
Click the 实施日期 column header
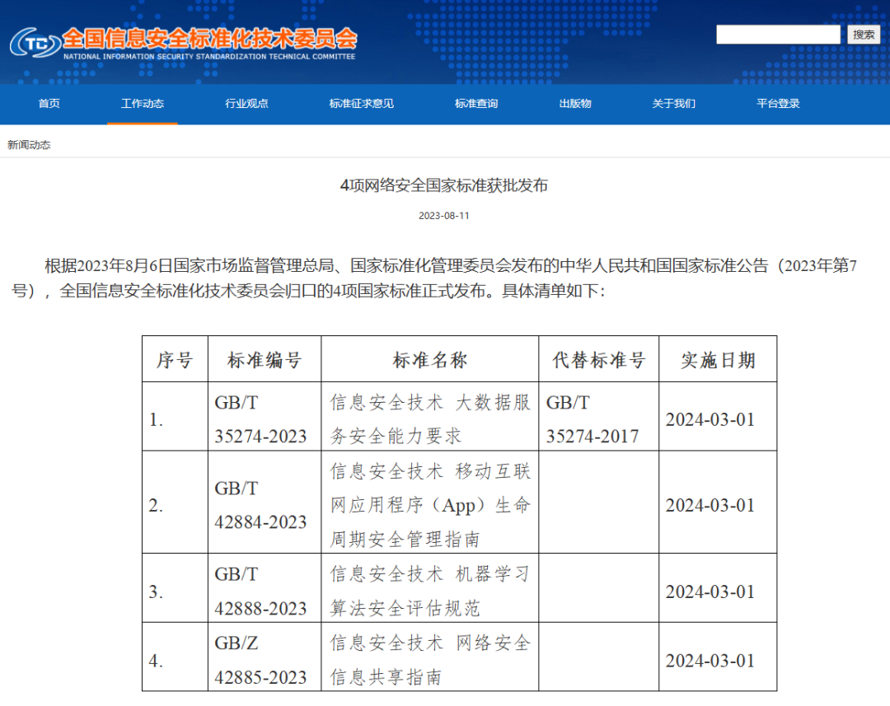[717, 360]
